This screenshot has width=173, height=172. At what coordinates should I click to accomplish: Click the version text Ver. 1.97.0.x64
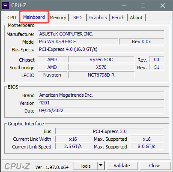tap(52, 167)
